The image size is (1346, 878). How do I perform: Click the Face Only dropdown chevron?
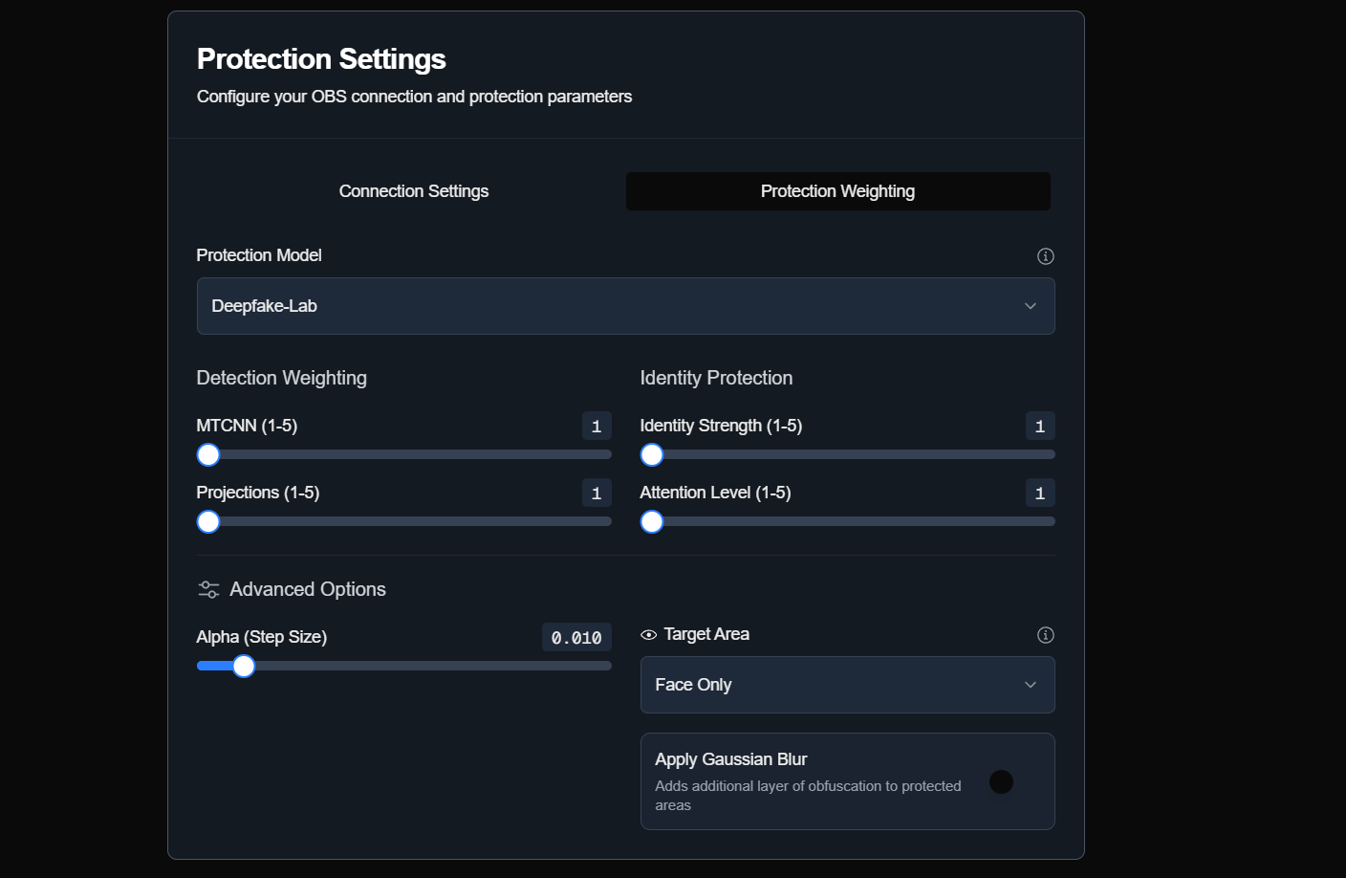click(x=1031, y=685)
